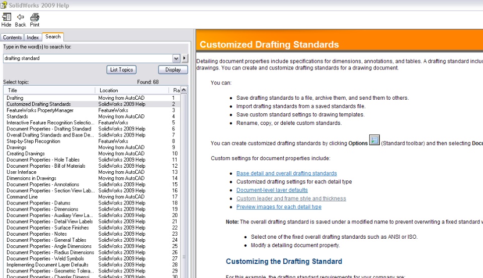Select 'Implementing Document Layer Defaults' topic
483x278 pixels.
pos(93,264)
